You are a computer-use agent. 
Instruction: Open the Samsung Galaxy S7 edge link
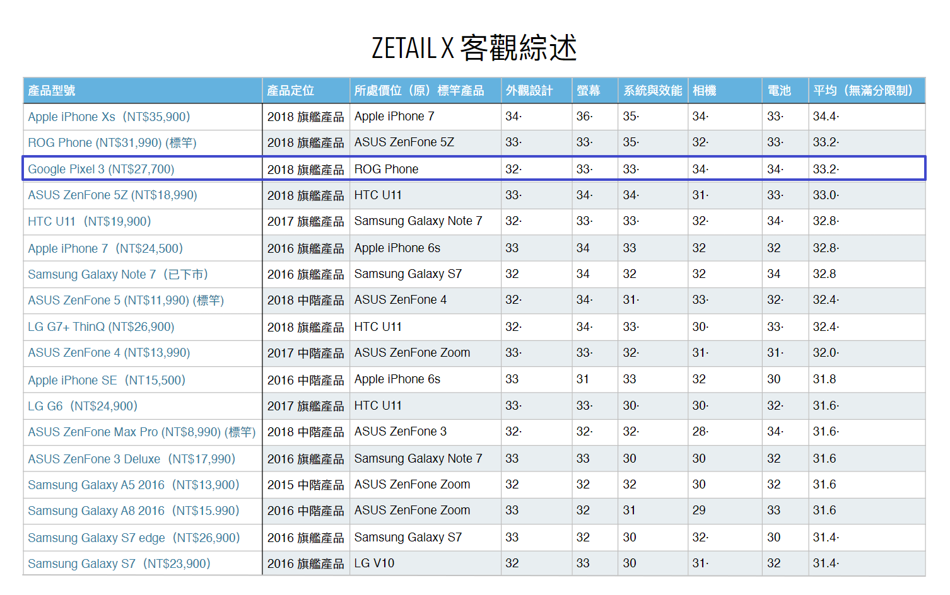pyautogui.click(x=134, y=538)
